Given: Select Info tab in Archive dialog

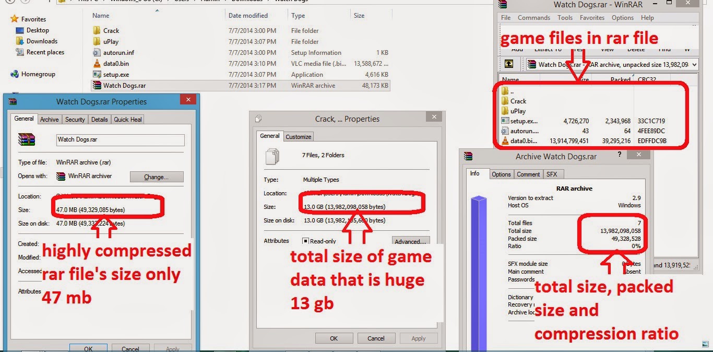Looking at the screenshot, I should [474, 173].
